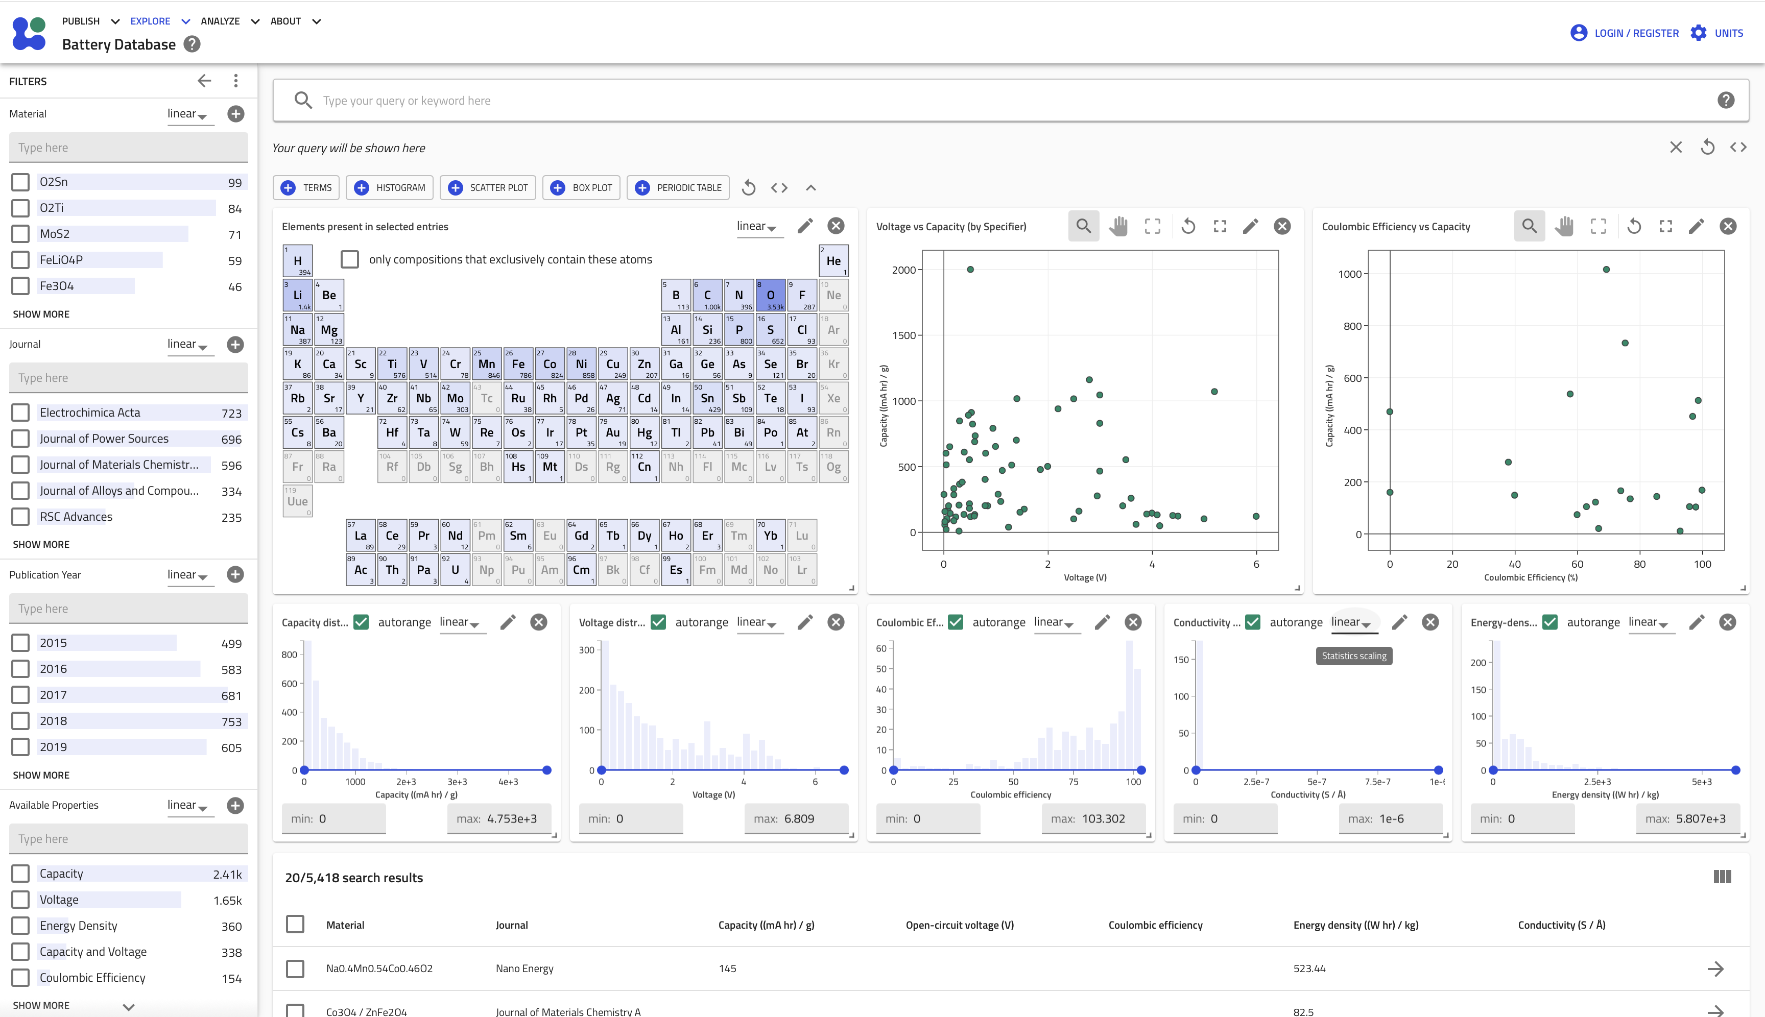Toggle exclusive atom compositions checkbox
This screenshot has width=1765, height=1017.
tap(349, 259)
